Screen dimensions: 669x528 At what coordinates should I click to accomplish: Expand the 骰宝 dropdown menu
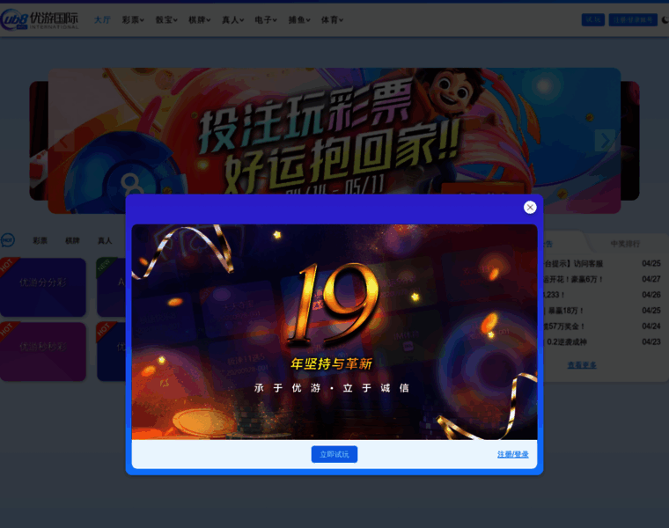pyautogui.click(x=166, y=19)
